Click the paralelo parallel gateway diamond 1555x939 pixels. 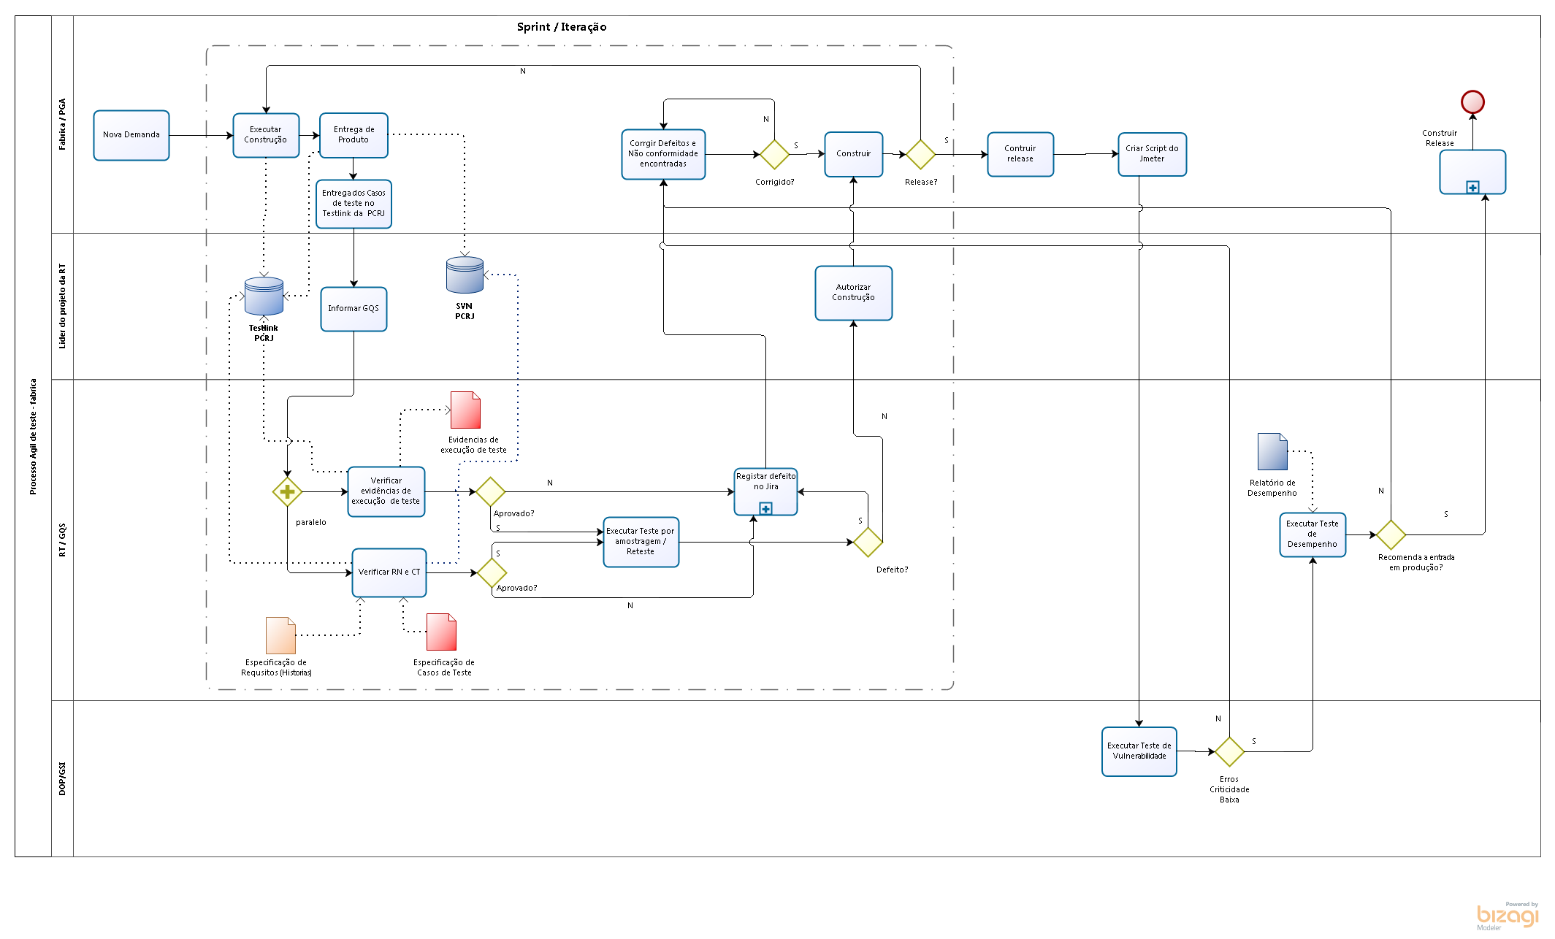pos(287,491)
